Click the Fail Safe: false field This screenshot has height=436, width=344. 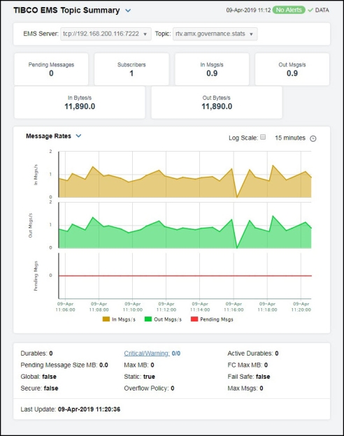pyautogui.click(x=249, y=377)
